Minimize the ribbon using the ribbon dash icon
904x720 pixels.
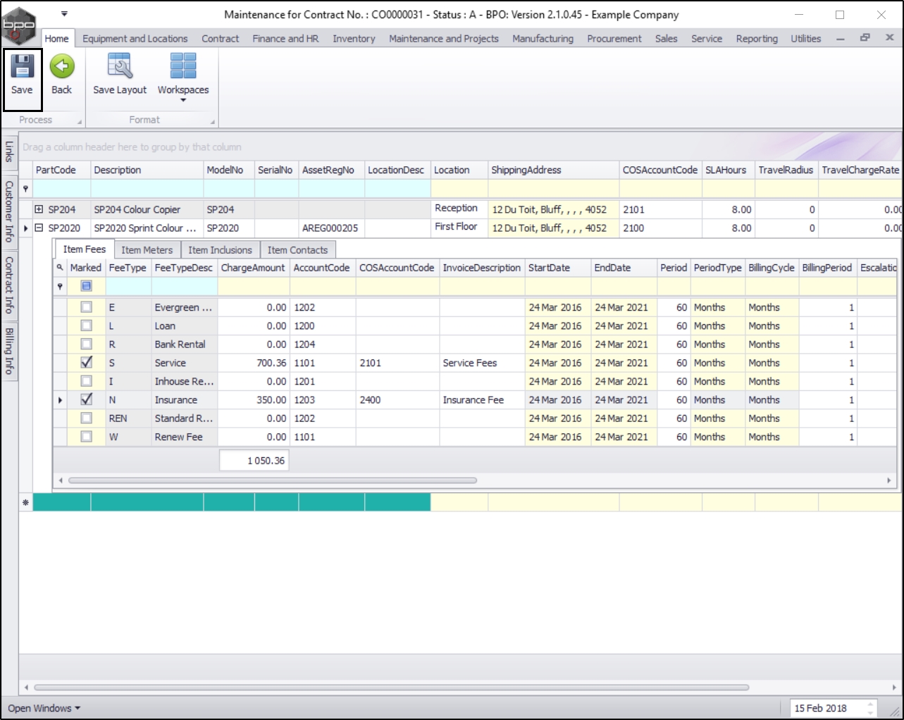pos(841,39)
